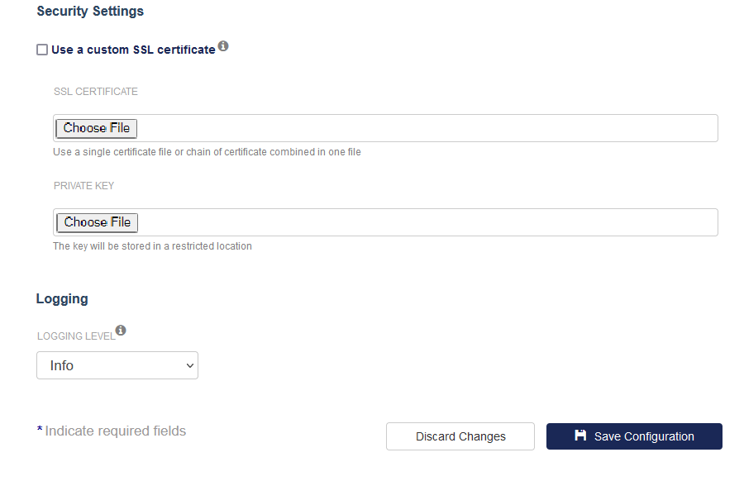Click the PRIVATE KEY field label
The width and height of the screenshot is (744, 481).
tap(84, 186)
